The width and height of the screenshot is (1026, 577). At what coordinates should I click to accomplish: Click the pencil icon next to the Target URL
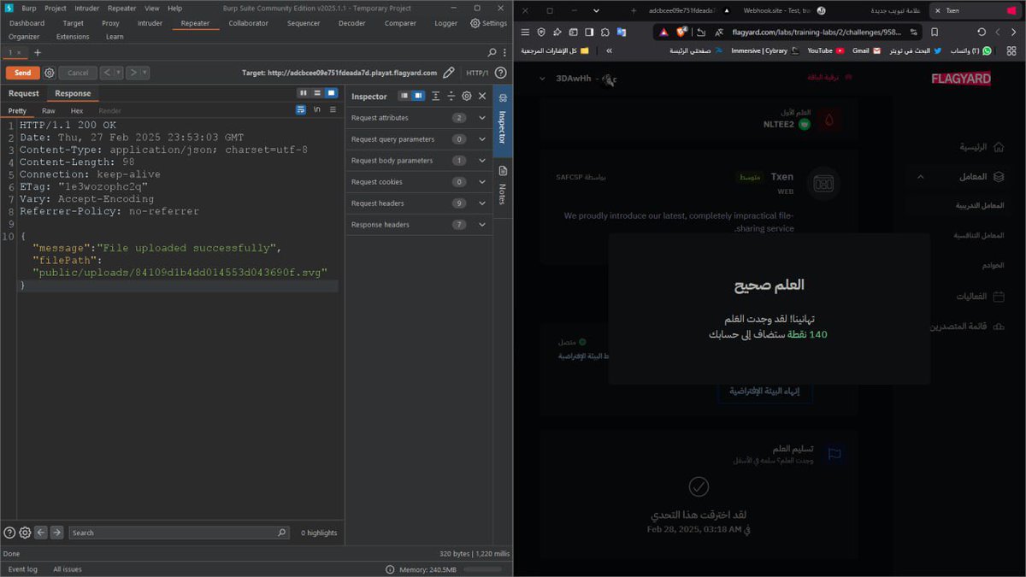click(x=448, y=73)
